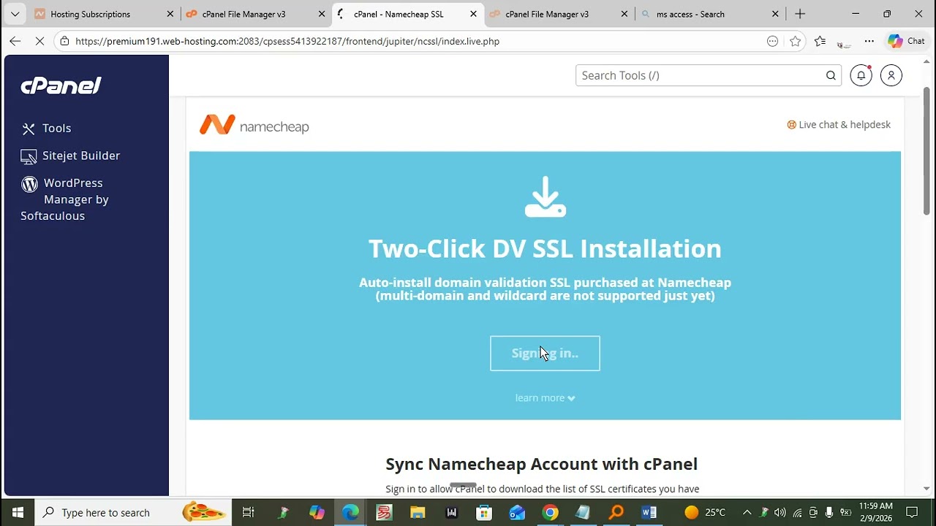Image resolution: width=936 pixels, height=526 pixels.
Task: Click the cPanel logo
Action: [61, 85]
